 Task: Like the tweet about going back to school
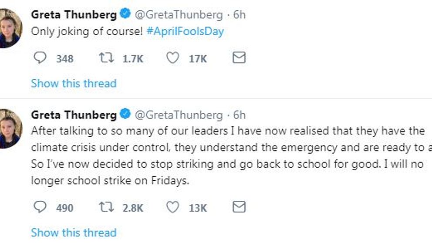point(173,207)
